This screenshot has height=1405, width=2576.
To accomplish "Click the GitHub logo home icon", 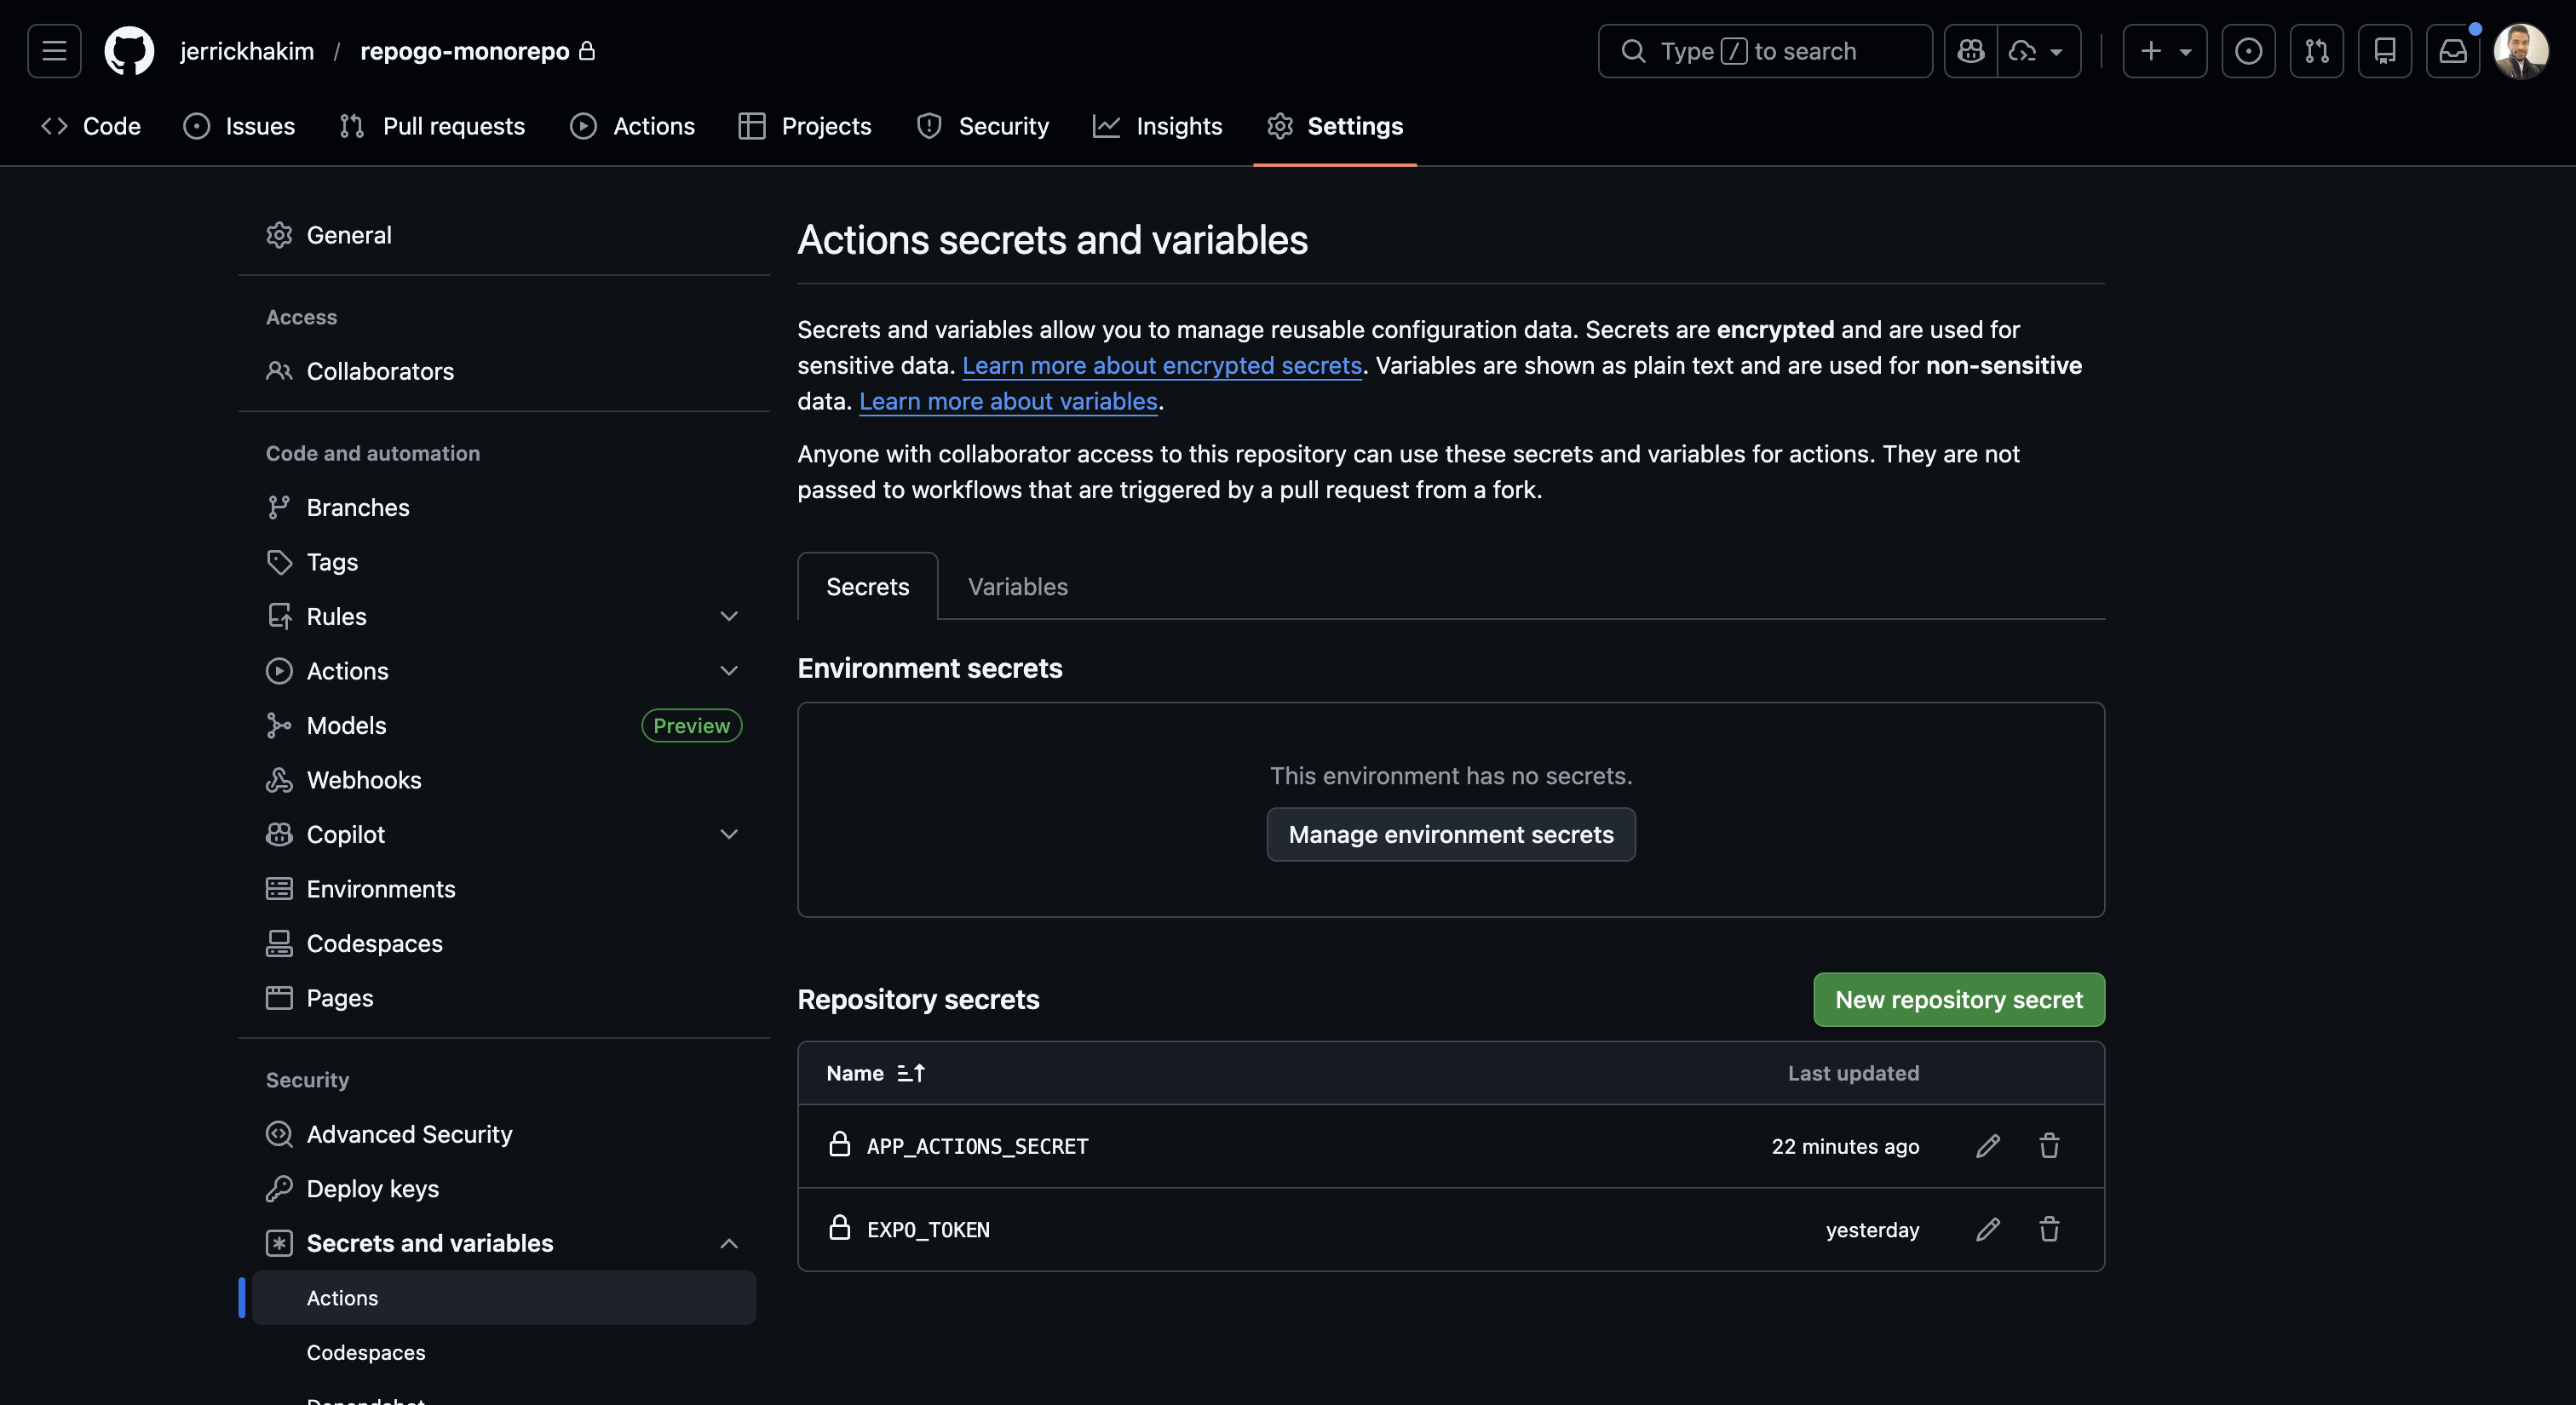I will coord(130,51).
